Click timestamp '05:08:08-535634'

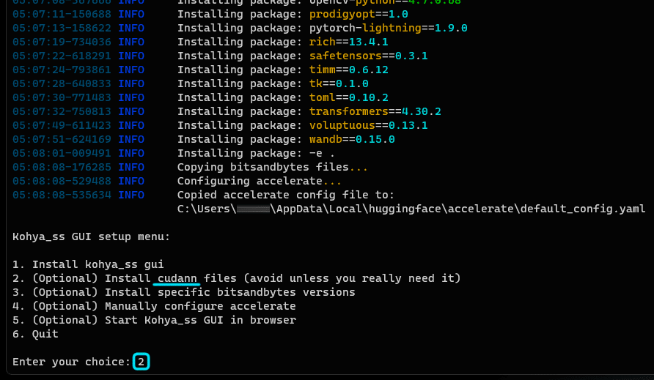coord(62,195)
